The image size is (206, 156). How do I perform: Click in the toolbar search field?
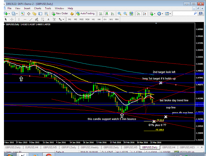point(183,13)
